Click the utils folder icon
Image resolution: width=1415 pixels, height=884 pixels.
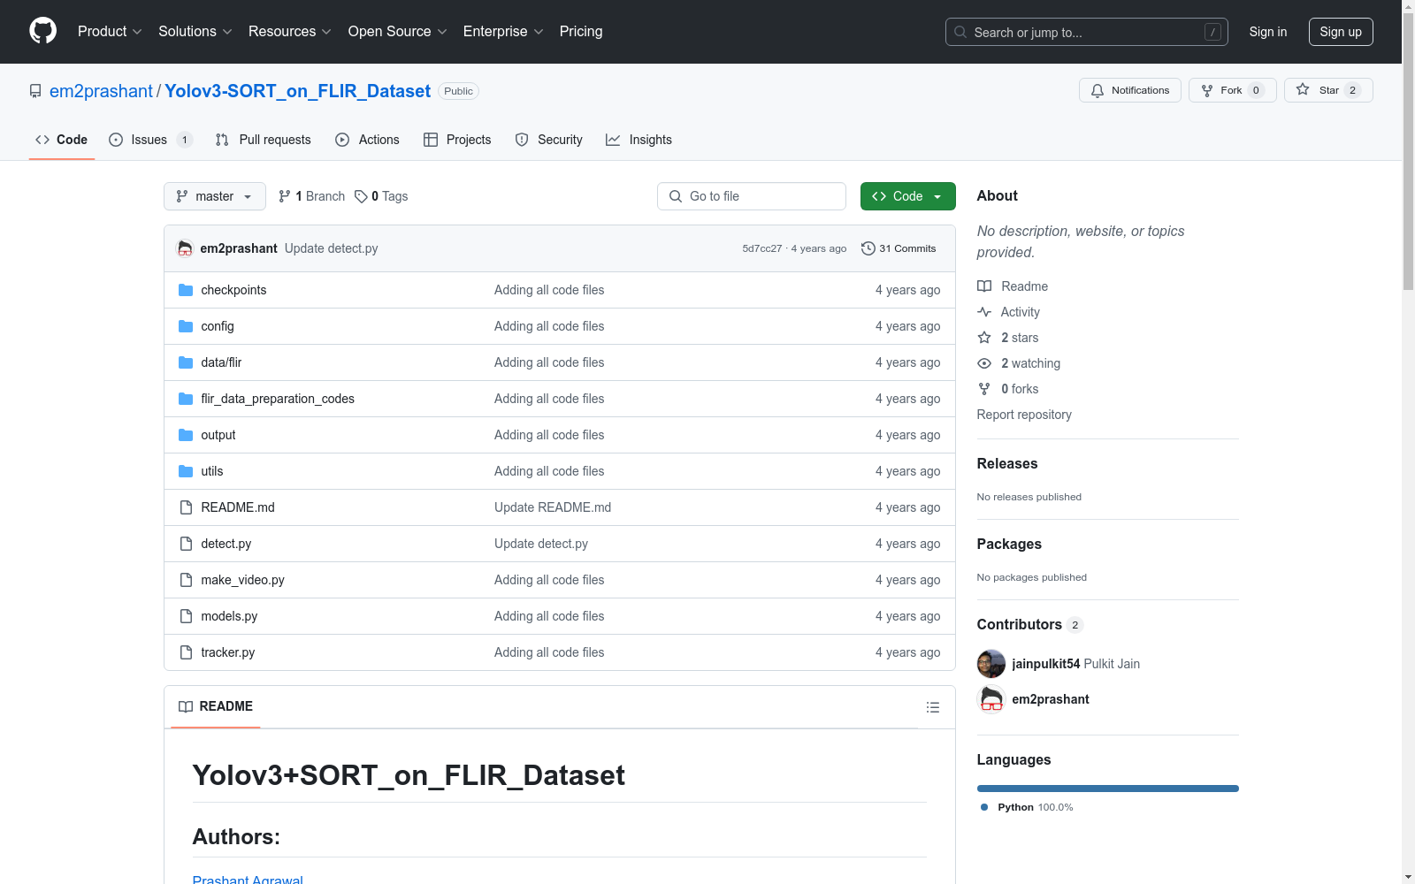[x=186, y=471]
